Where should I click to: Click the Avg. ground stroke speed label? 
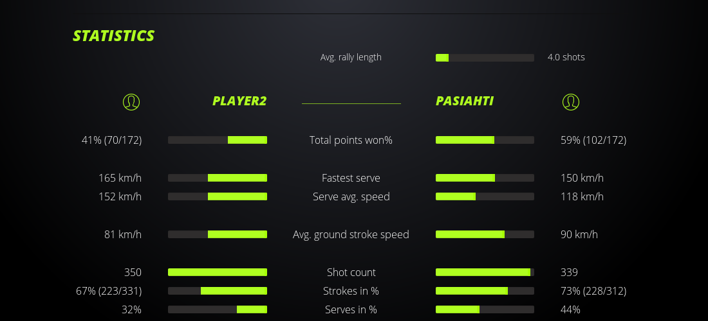(351, 234)
